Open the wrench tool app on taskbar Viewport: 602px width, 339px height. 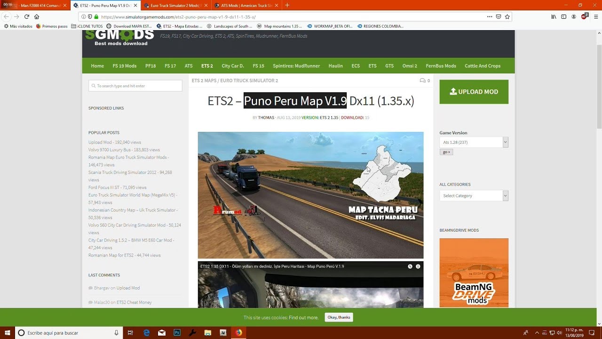[x=192, y=333]
